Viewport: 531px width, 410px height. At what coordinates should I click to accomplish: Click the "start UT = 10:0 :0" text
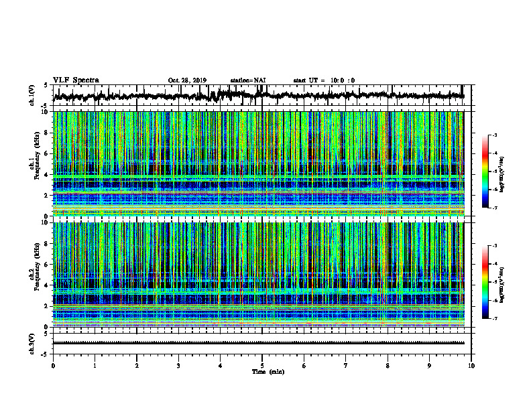tap(324, 80)
